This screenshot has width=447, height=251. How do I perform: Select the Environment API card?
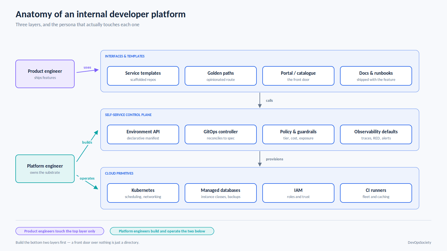pos(143,134)
